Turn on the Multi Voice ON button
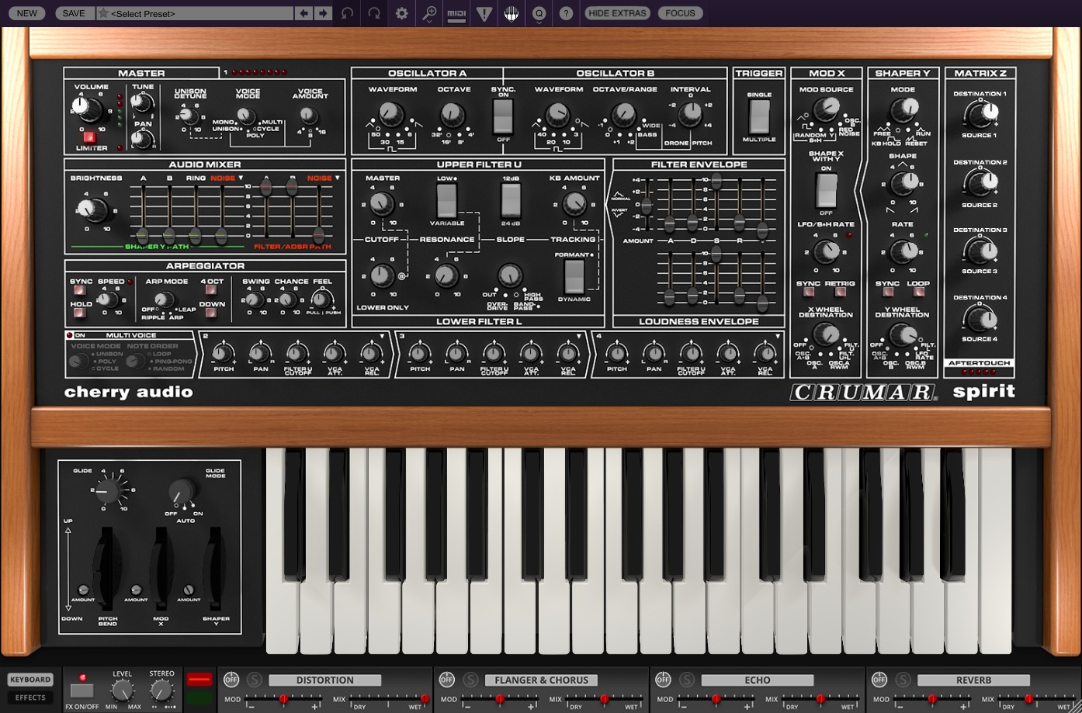 click(70, 335)
